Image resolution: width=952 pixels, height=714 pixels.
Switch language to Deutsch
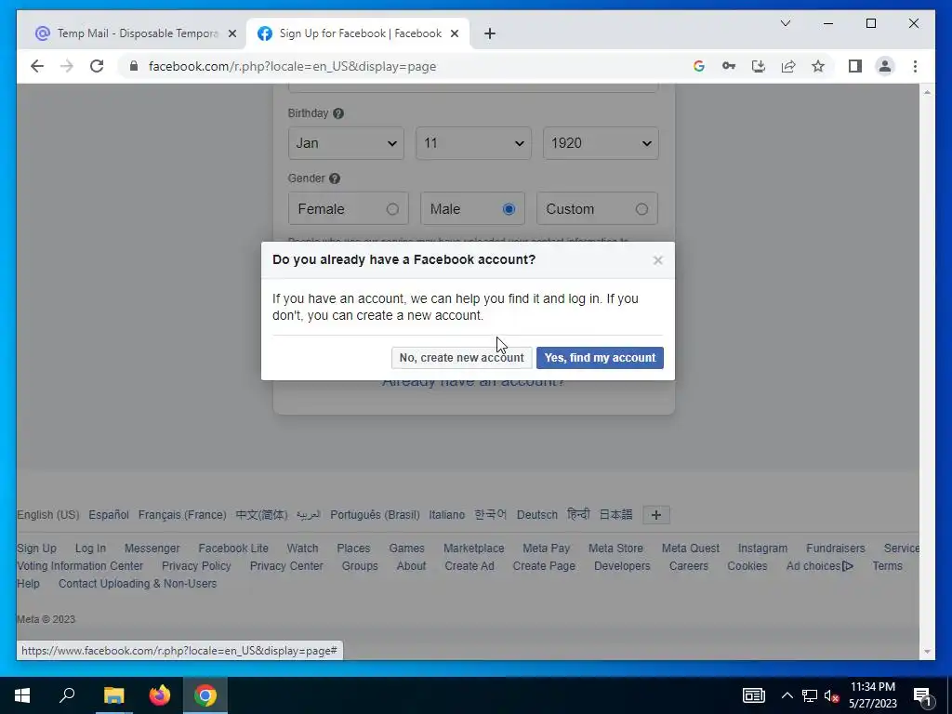[x=536, y=515]
